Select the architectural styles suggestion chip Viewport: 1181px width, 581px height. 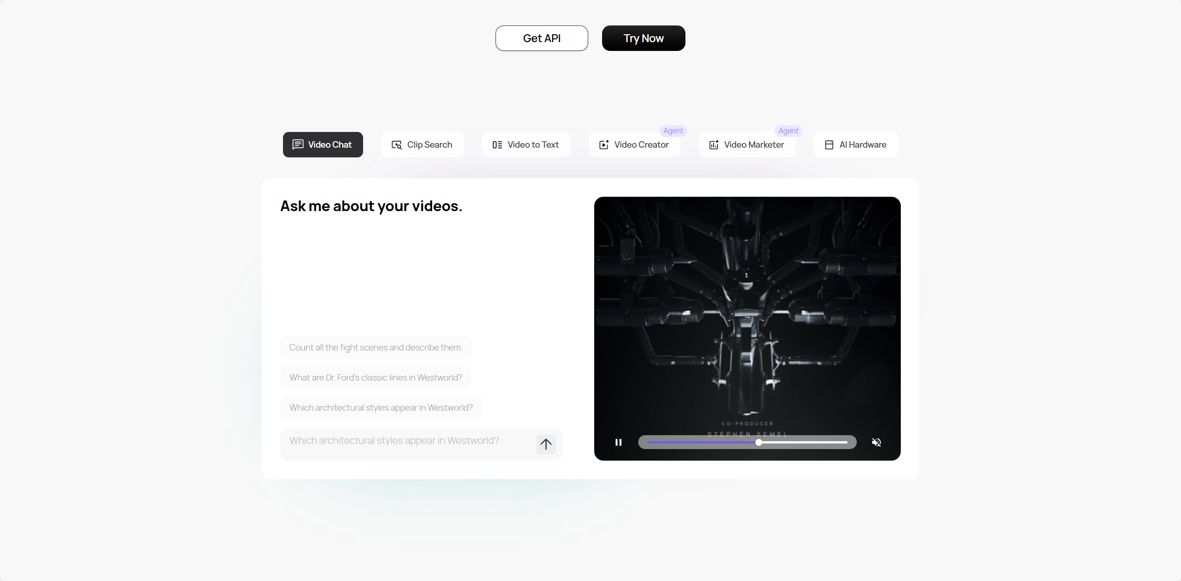(381, 407)
